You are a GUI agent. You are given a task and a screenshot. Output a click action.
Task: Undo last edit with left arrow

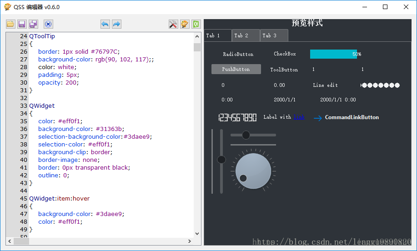[105, 24]
